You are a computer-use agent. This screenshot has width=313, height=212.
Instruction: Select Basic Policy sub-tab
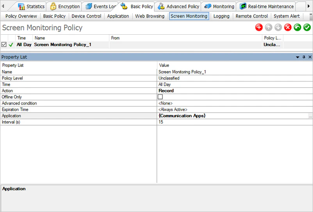54,16
